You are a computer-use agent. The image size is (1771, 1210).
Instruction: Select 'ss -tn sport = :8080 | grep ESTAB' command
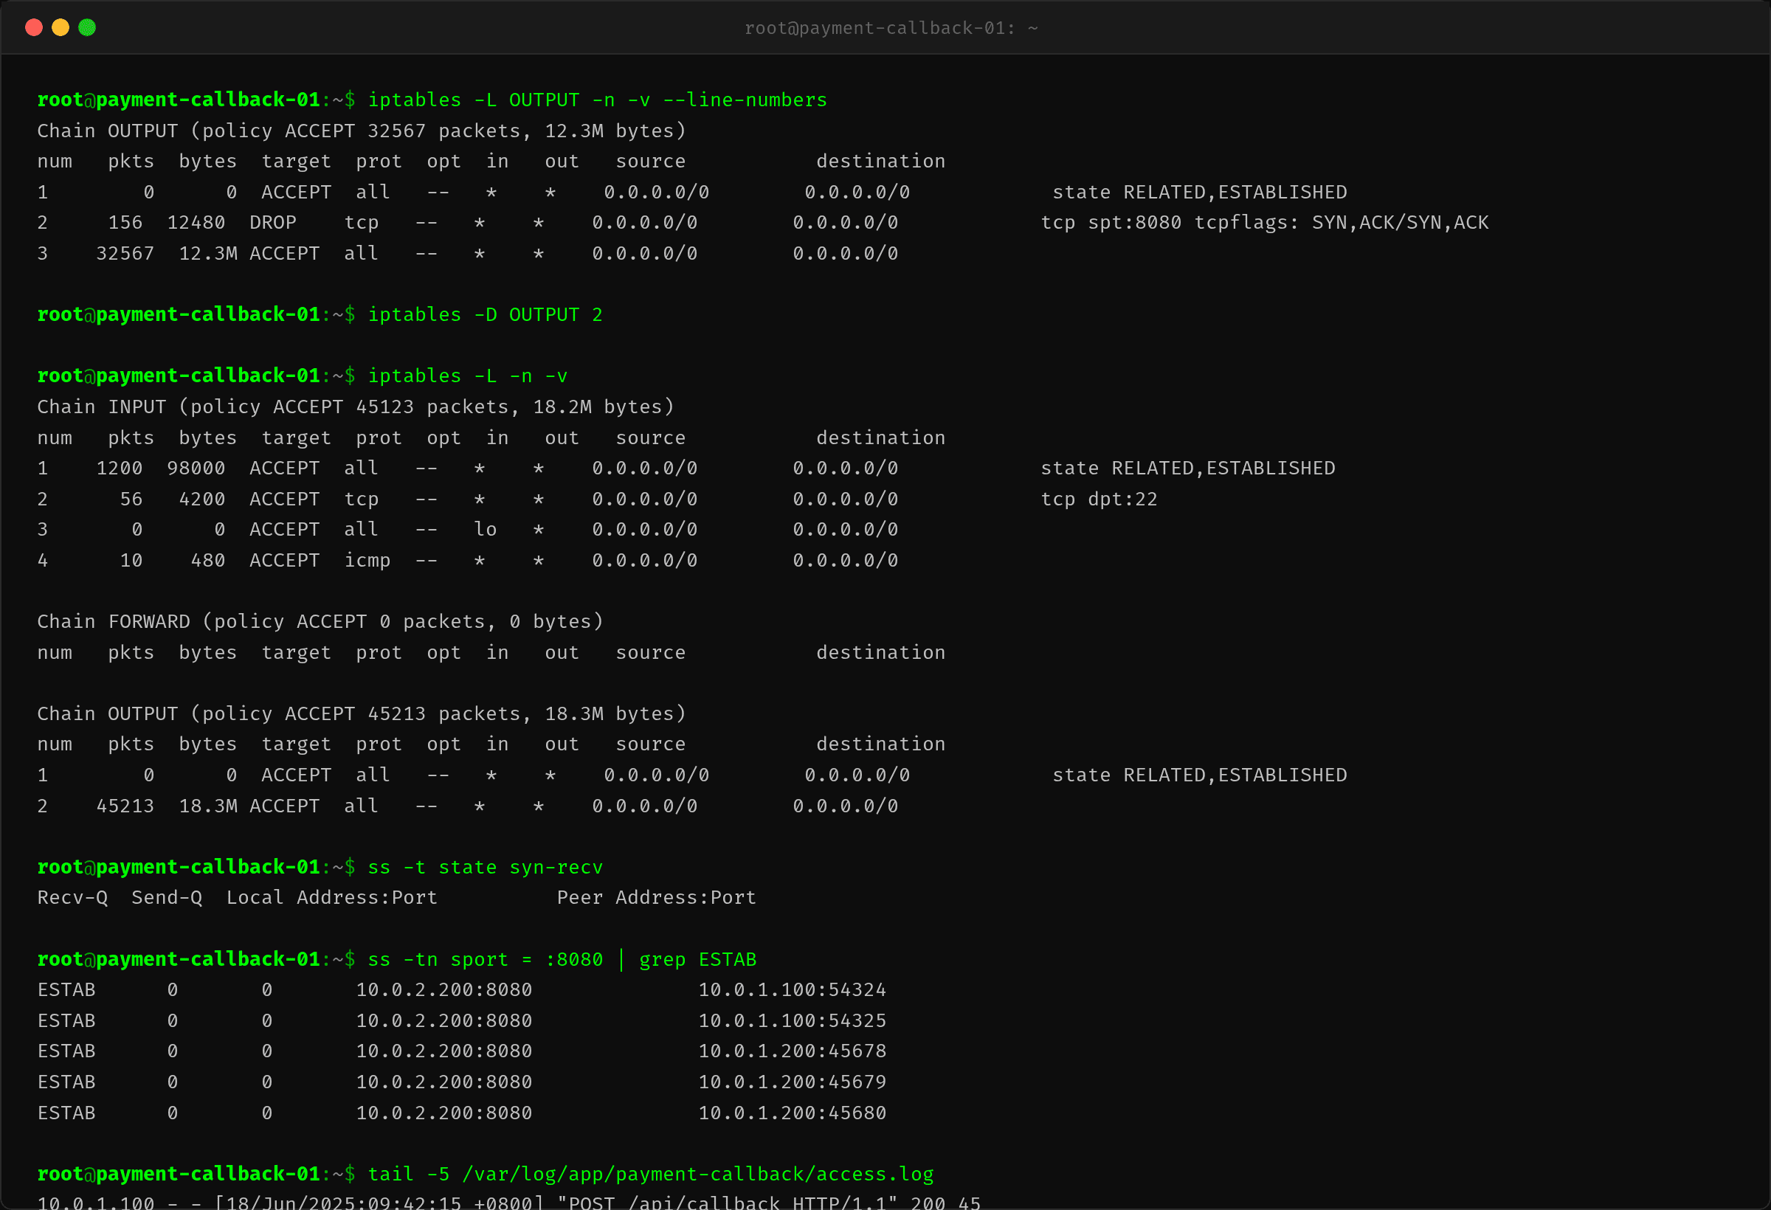[x=562, y=959]
